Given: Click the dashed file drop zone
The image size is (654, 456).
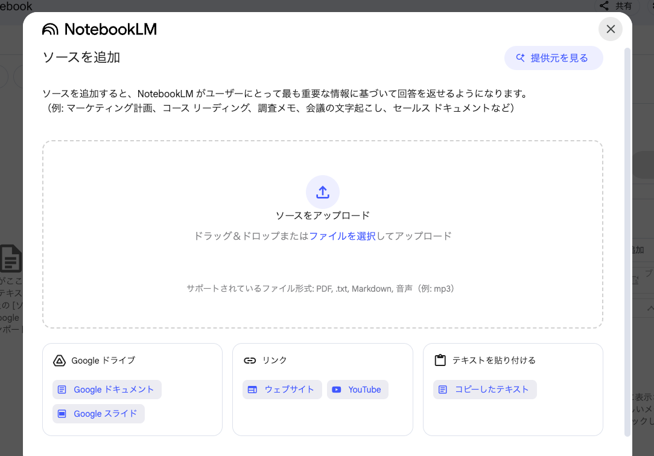Looking at the screenshot, I should point(322,234).
